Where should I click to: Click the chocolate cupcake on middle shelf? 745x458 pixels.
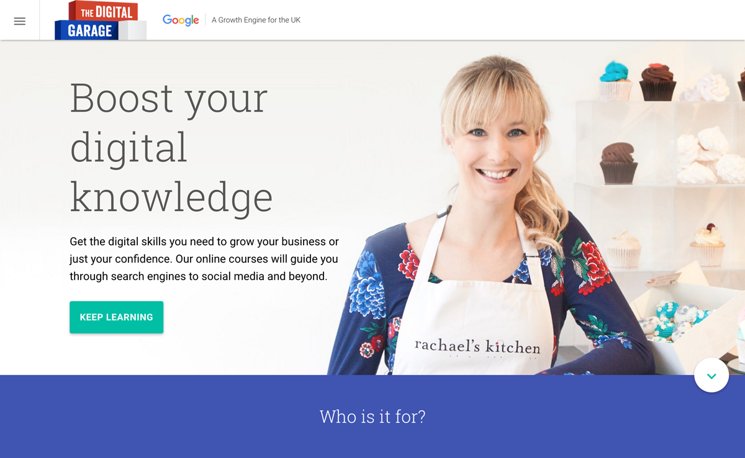[x=618, y=163]
